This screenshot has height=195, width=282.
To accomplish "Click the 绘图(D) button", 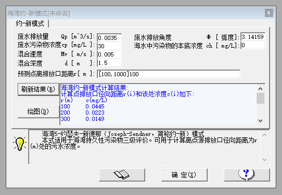I will coord(38,112).
